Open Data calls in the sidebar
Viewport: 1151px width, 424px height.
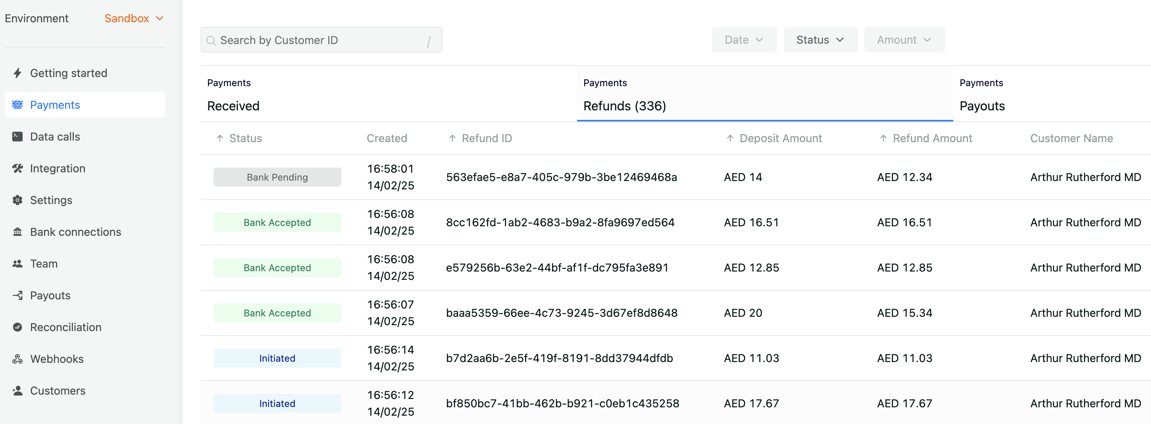[x=85, y=136]
